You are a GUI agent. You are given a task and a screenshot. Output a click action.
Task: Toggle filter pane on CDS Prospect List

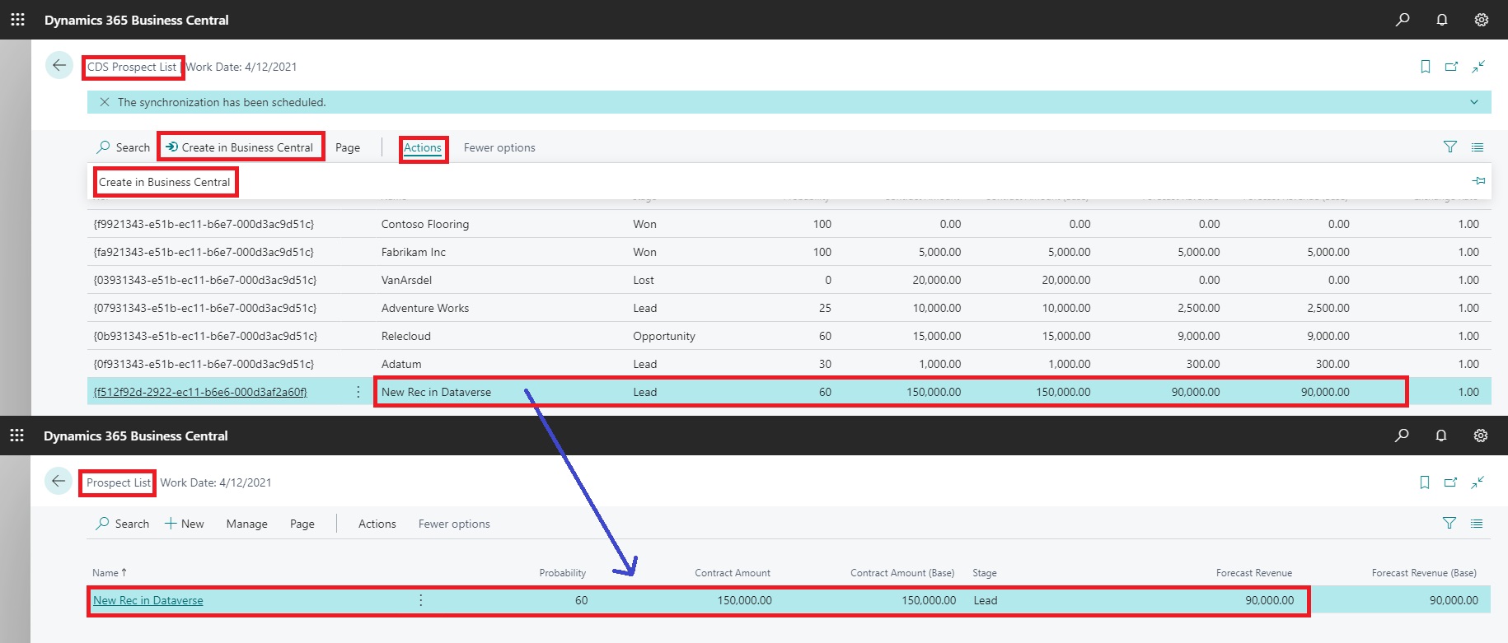pos(1449,147)
